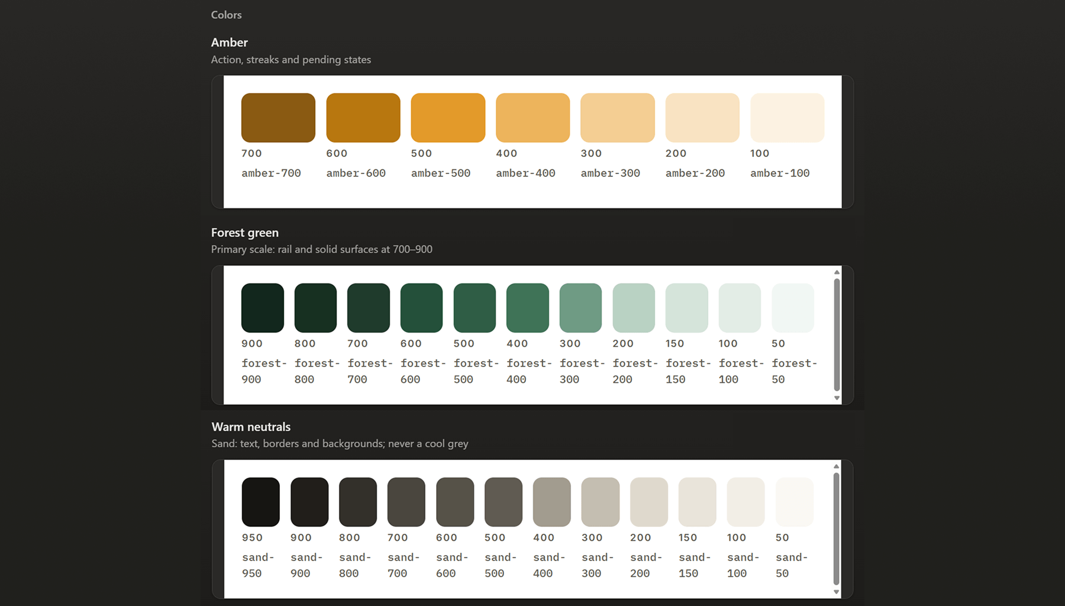Select the amber-500 color swatch
The height and width of the screenshot is (606, 1065).
coord(448,118)
